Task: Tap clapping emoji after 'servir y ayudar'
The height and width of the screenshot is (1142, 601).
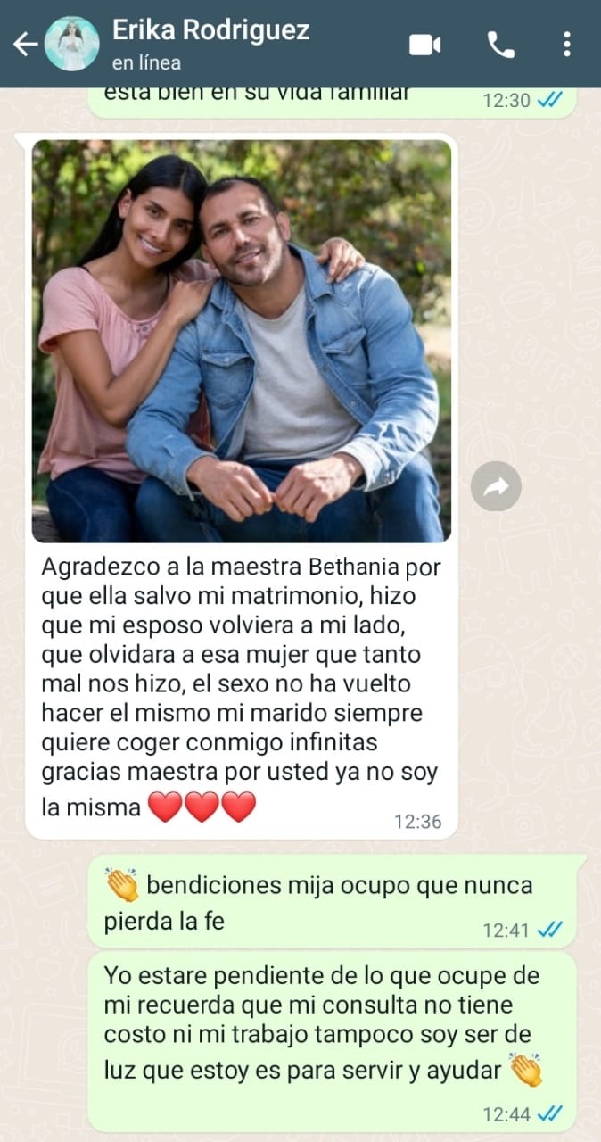Action: point(526,1070)
